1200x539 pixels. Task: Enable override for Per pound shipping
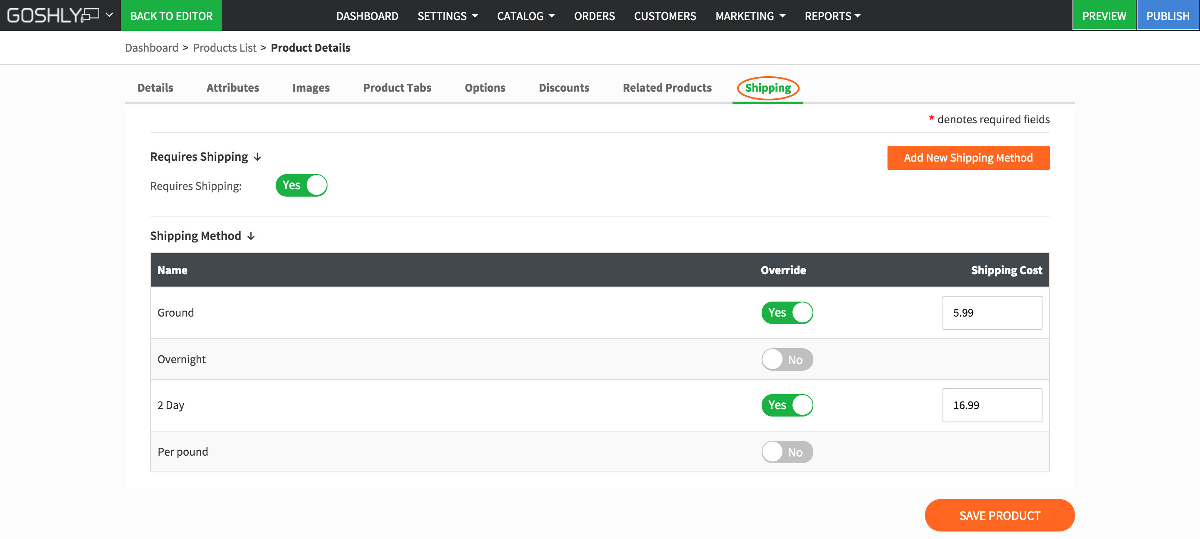787,452
